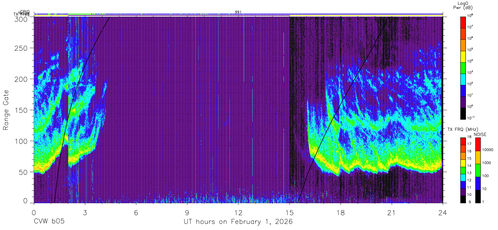Screen dimensions: 498x230
Task: Click the 'NOISE' colorbar title
Action: point(479,134)
